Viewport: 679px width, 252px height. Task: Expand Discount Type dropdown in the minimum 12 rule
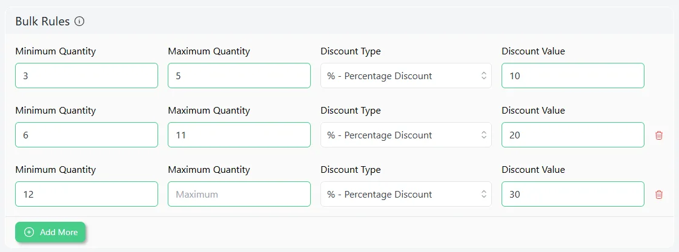tap(406, 194)
